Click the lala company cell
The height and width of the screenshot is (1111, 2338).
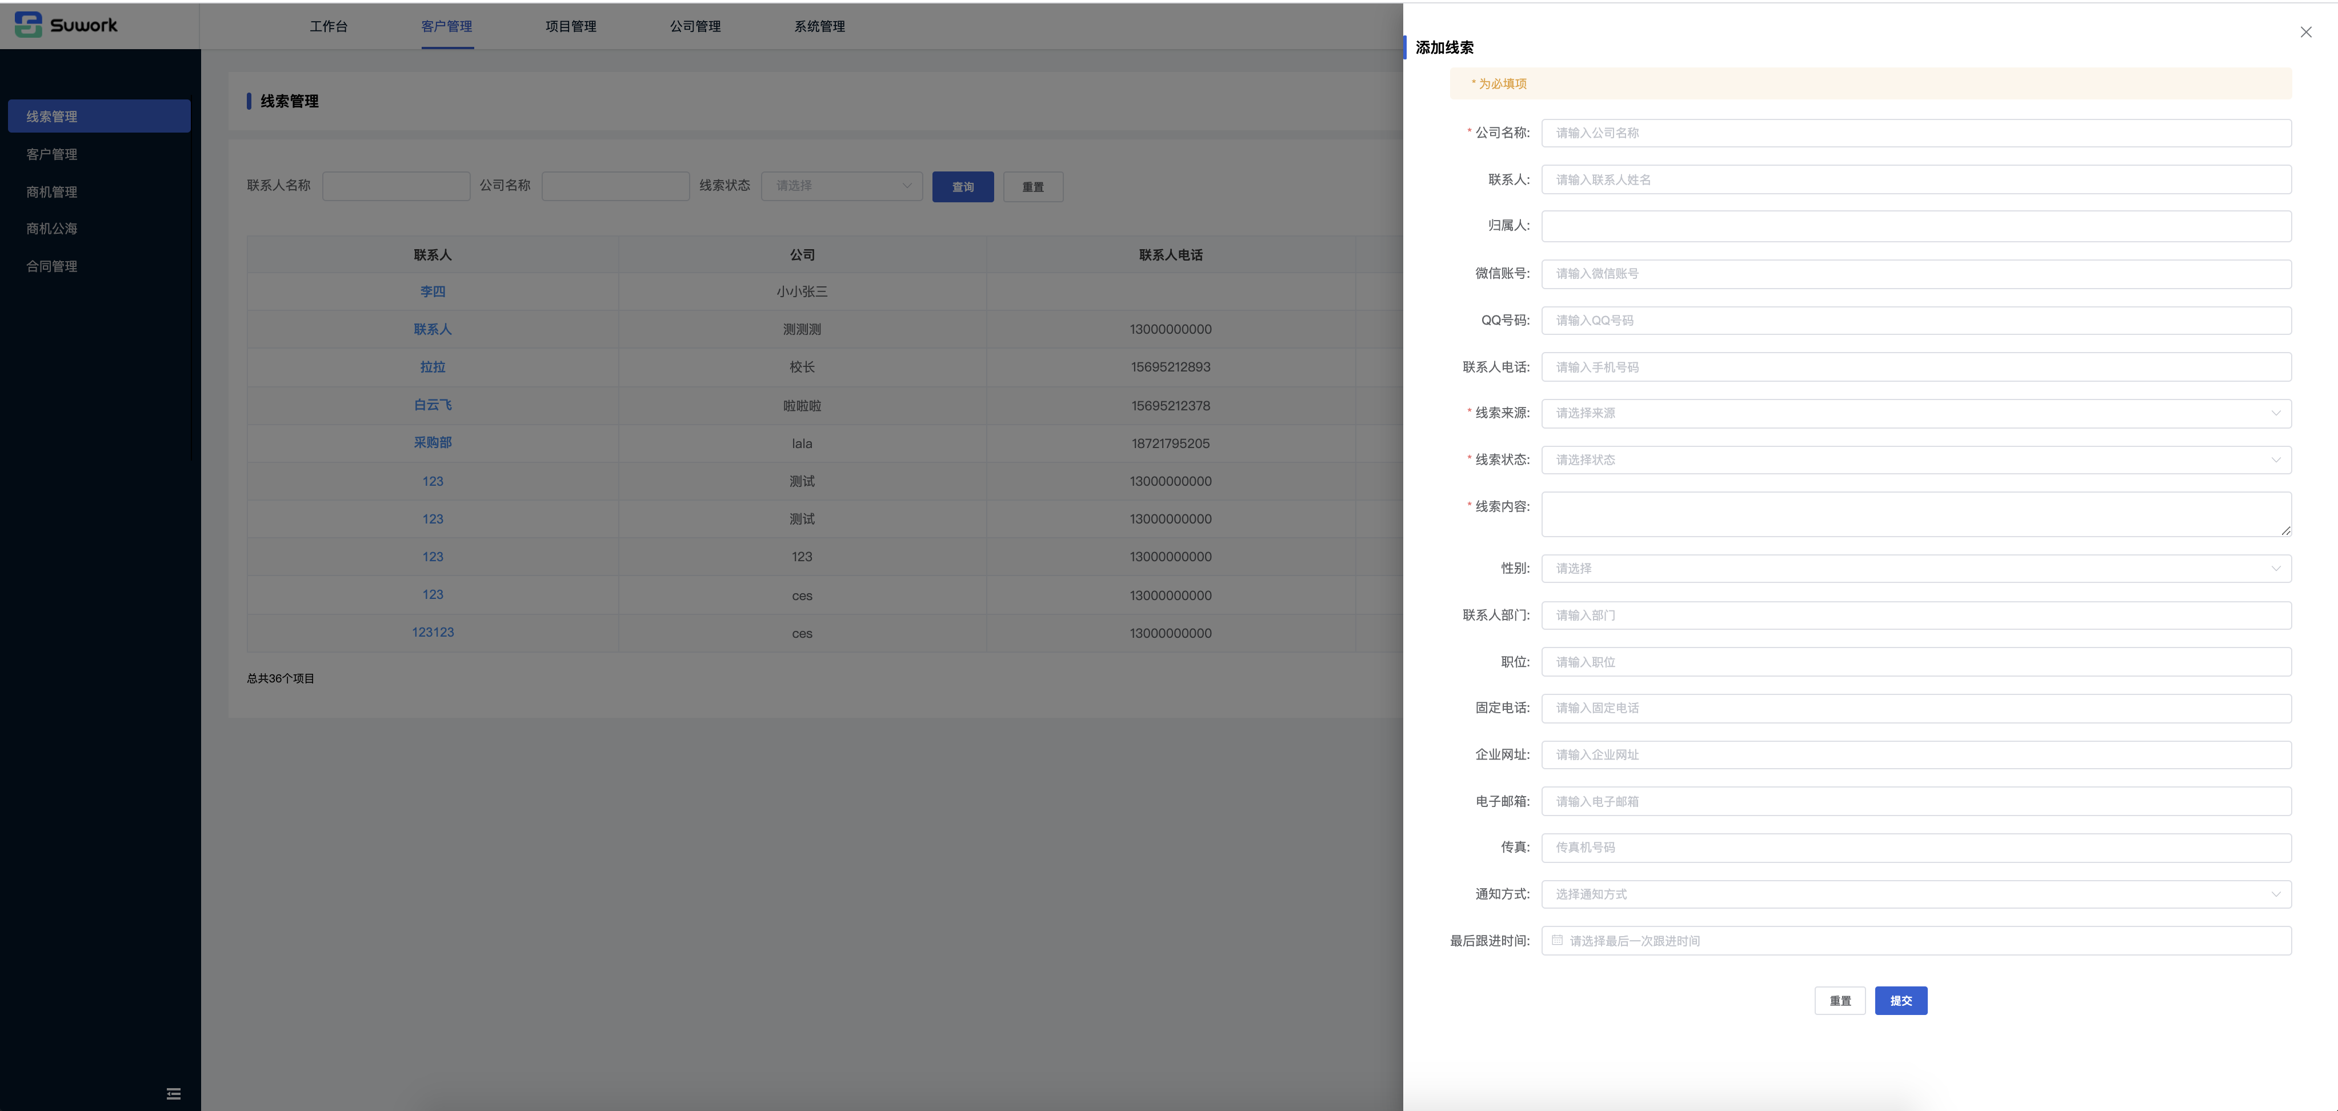click(x=802, y=443)
